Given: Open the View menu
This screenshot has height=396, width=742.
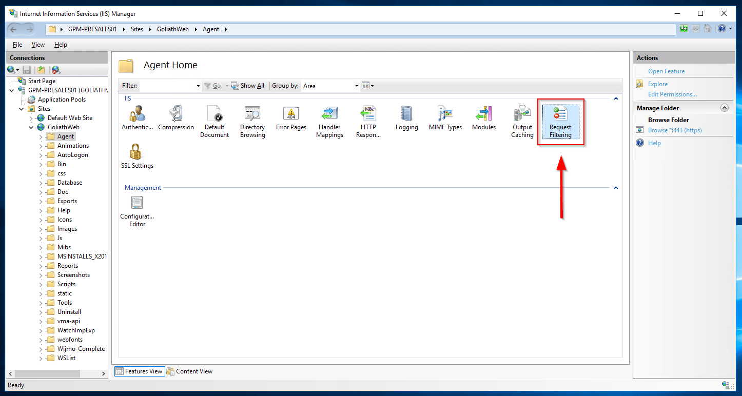Looking at the screenshot, I should click(37, 45).
